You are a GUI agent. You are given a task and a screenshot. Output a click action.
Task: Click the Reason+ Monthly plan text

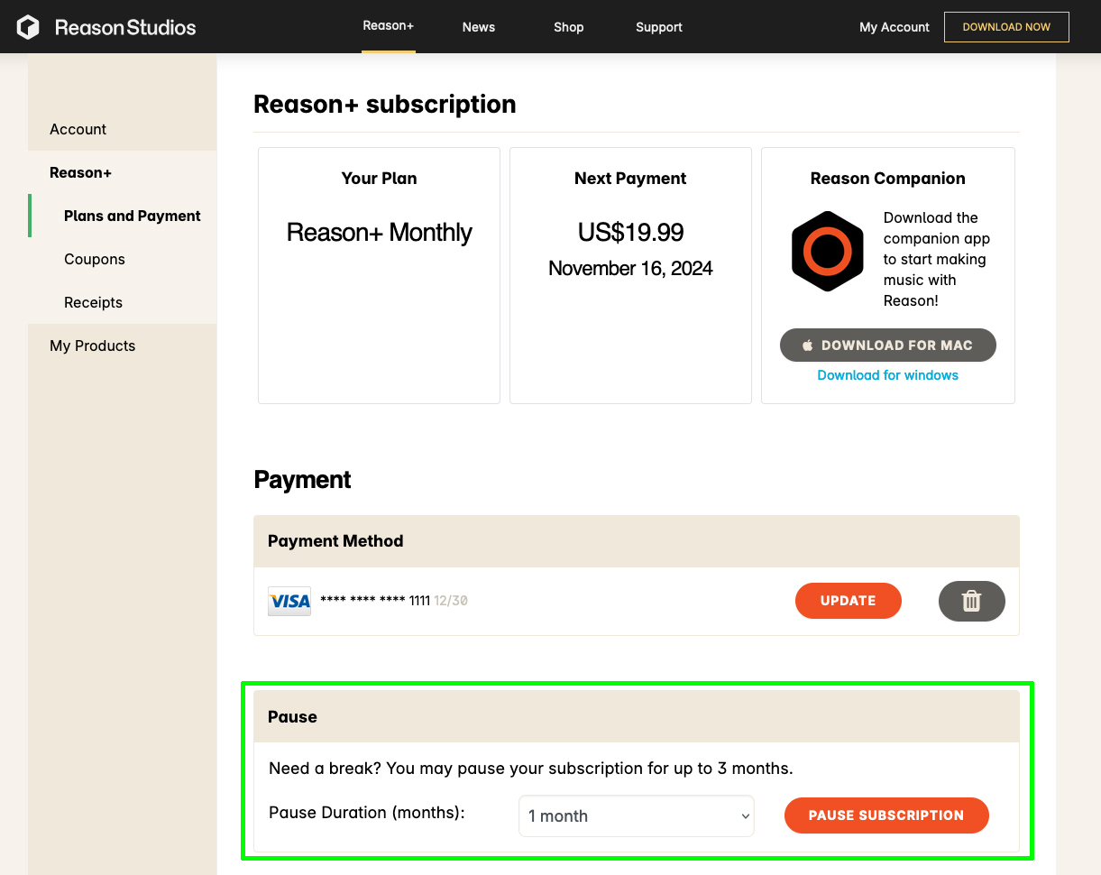[x=380, y=233]
